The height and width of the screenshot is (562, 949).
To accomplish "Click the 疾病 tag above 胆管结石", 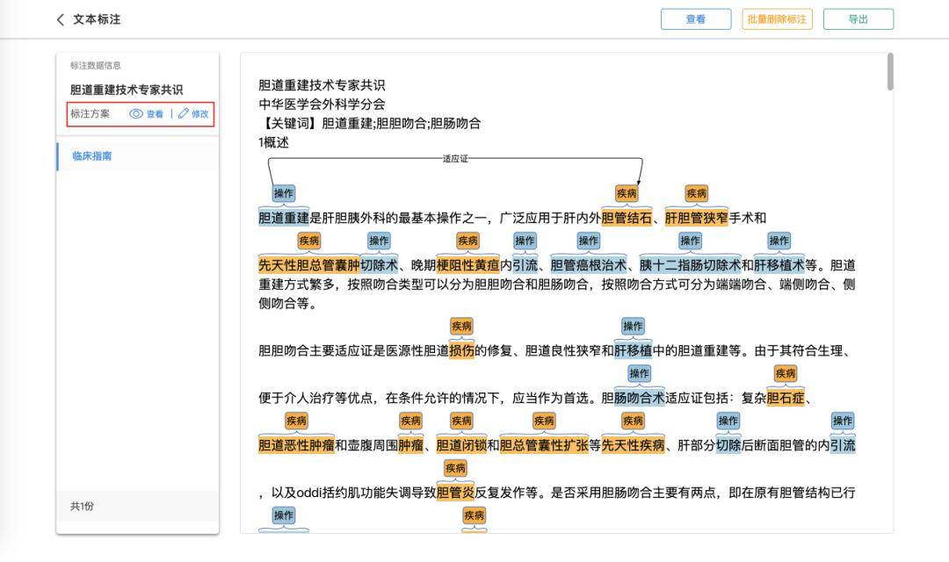I will click(x=627, y=192).
